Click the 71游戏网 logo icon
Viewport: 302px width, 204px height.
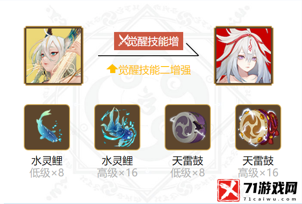pyautogui.click(x=229, y=190)
